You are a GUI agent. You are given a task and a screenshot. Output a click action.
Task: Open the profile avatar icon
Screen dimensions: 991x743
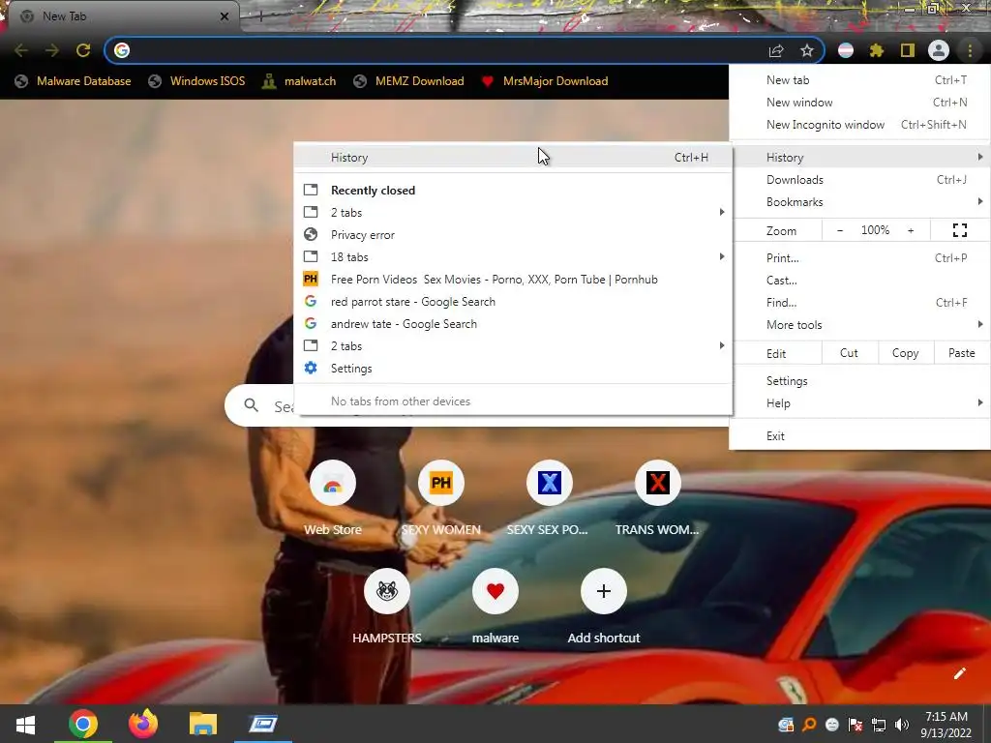tap(939, 50)
